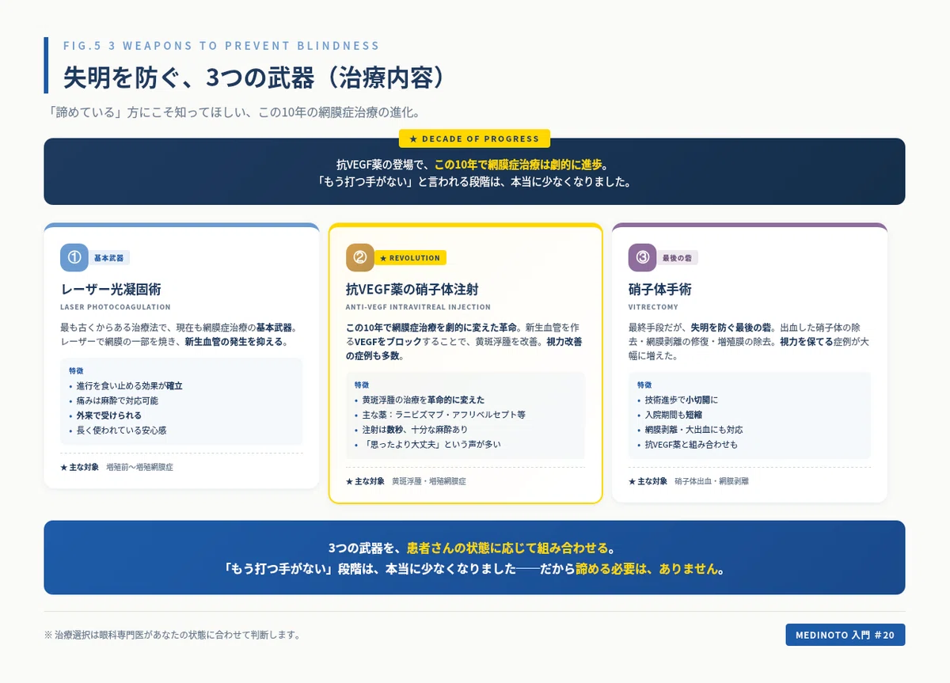Screen dimensions: 950x683
Task: Click the bullet 黄斑浮腫の治療を革命的に変えた
Action: pyautogui.click(x=424, y=400)
